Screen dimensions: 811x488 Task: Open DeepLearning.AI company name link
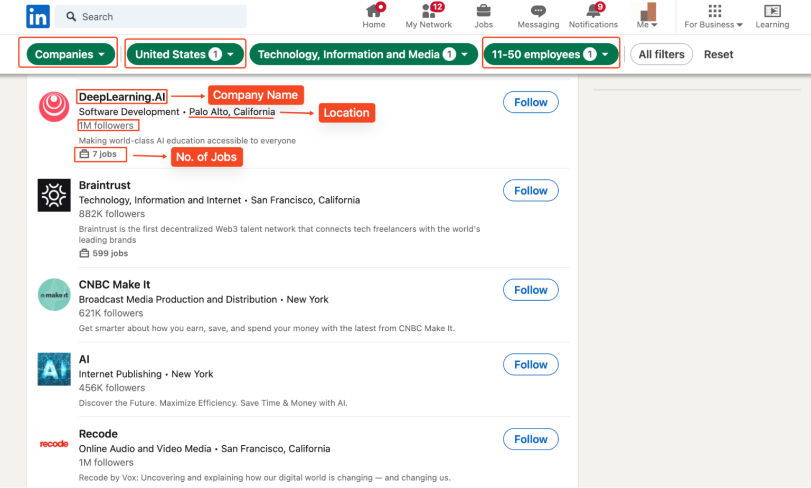point(122,97)
